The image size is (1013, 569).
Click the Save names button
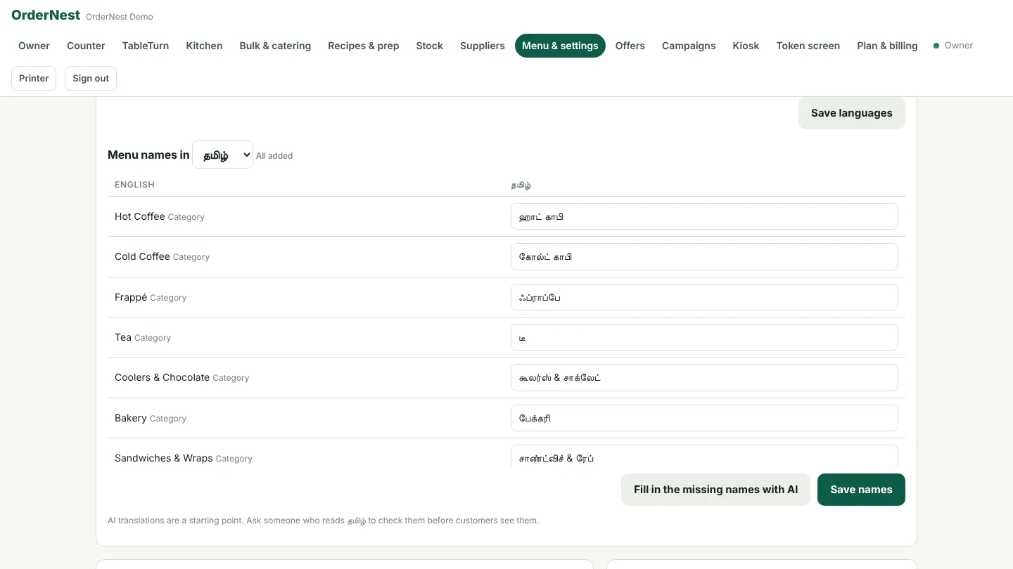pos(861,490)
